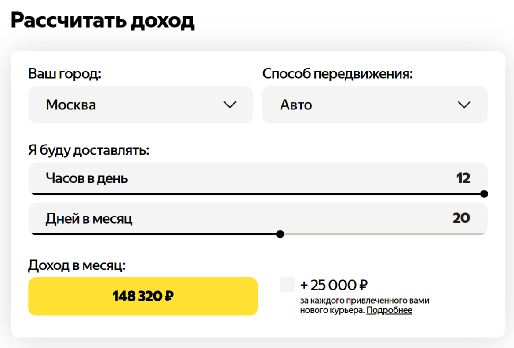The width and height of the screenshot is (514, 348).
Task: Click the Доход в месяц: label
Action: [x=77, y=265]
